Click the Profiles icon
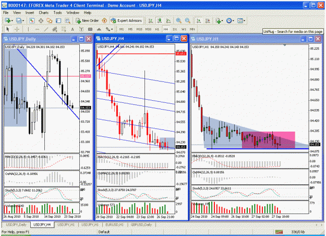This screenshot has width=326, height=236. click(x=19, y=20)
